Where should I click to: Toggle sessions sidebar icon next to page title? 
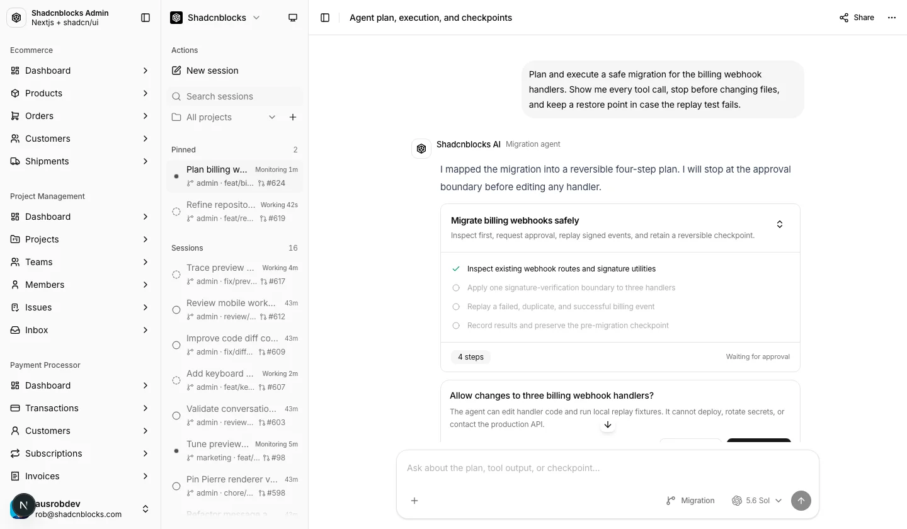tap(325, 18)
